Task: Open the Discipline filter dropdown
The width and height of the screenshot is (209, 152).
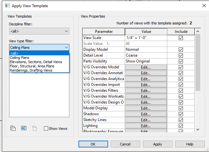Action: (39, 31)
